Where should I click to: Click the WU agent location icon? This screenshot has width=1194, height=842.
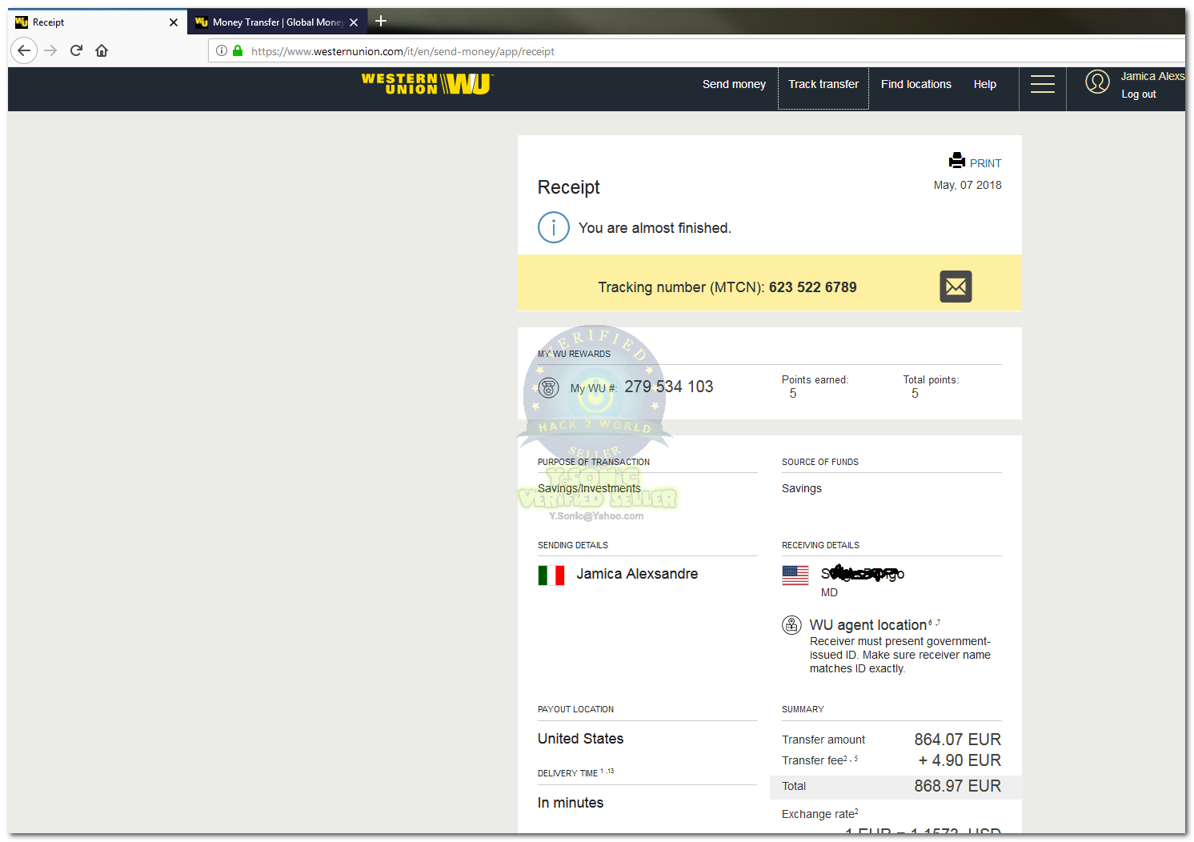tap(791, 625)
